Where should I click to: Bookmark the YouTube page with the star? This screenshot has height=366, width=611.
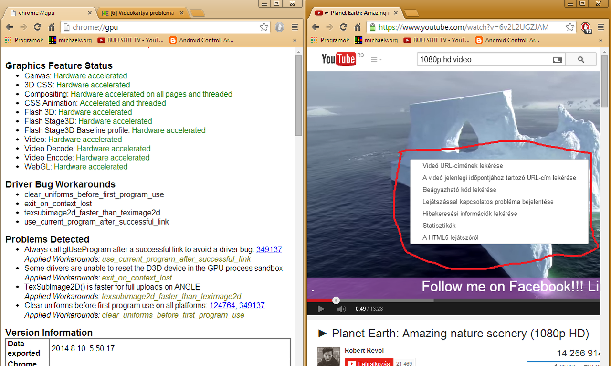click(570, 27)
